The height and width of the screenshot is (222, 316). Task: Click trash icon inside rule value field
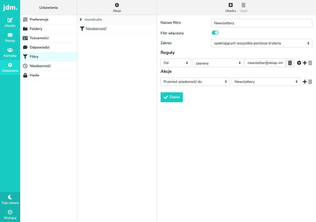click(290, 63)
